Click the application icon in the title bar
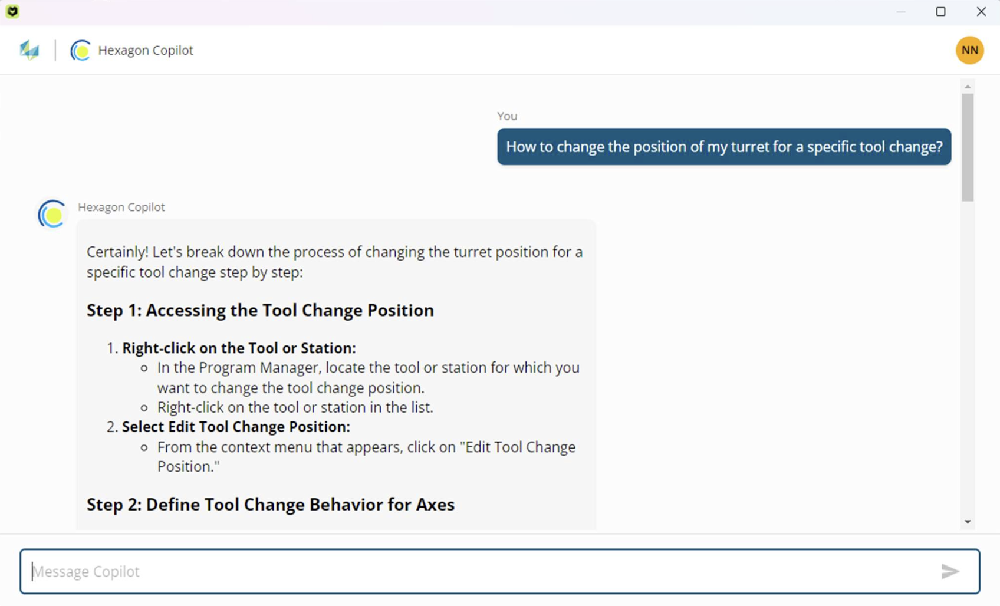1000x606 pixels. [x=12, y=11]
